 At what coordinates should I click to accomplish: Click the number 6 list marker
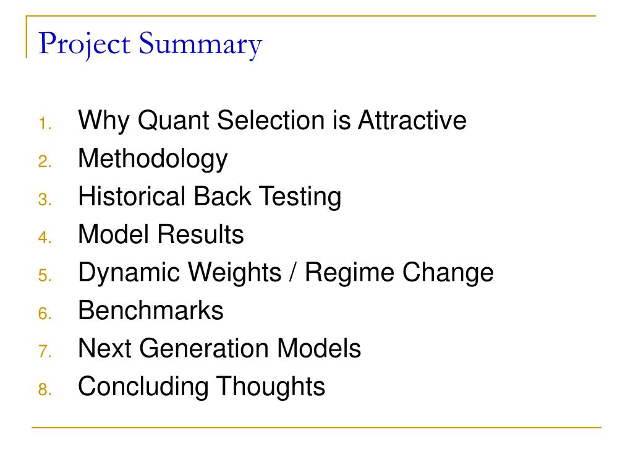(45, 314)
